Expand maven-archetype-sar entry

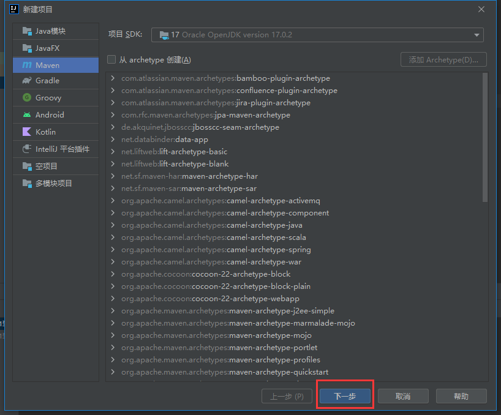[x=113, y=189]
